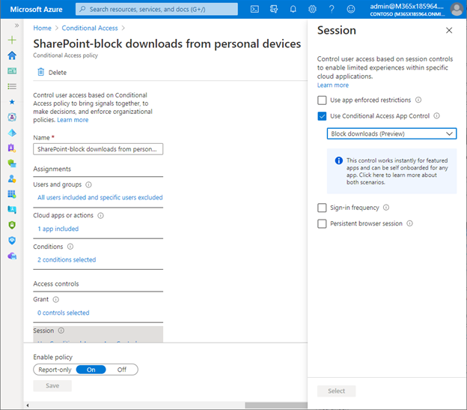Check the Sign-in frequency checkbox
This screenshot has height=410, width=467.
click(x=322, y=208)
